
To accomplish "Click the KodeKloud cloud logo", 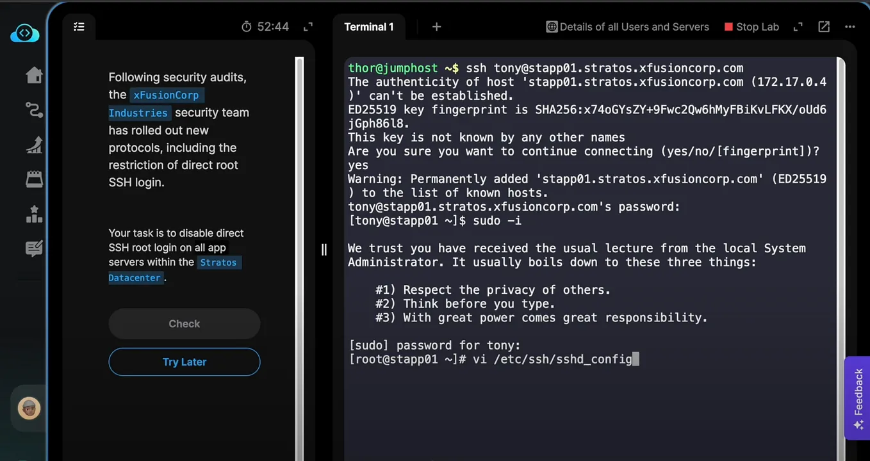I will pos(24,33).
